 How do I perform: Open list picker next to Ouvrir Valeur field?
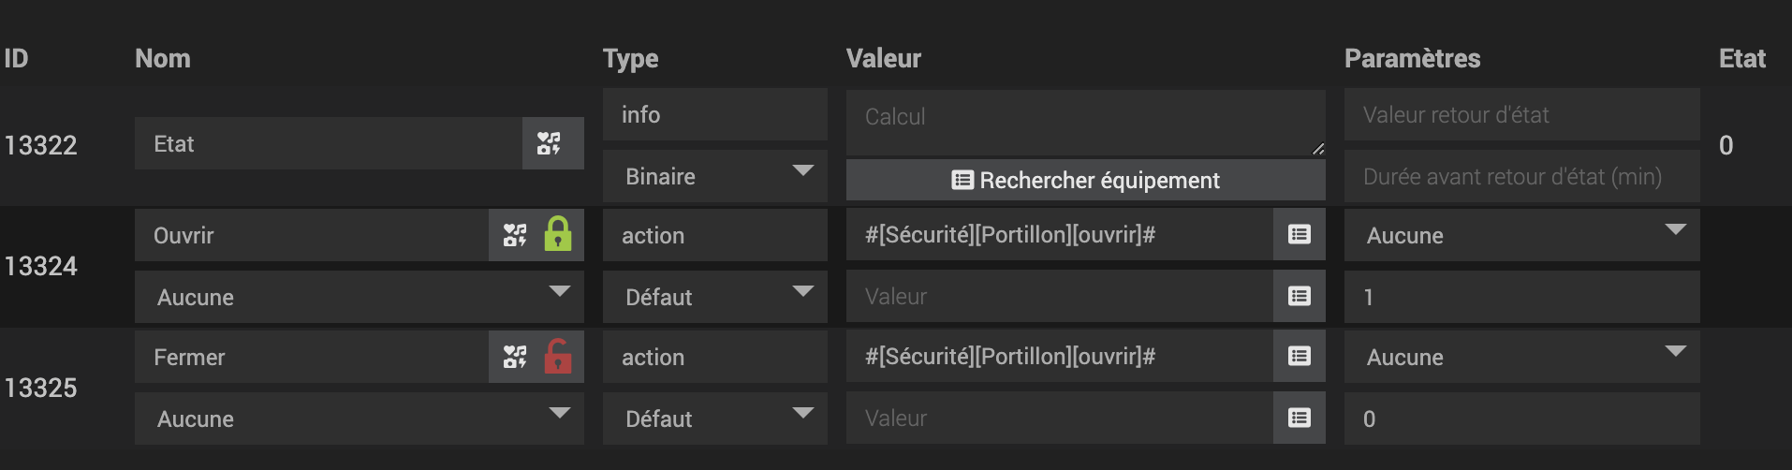[x=1299, y=297]
